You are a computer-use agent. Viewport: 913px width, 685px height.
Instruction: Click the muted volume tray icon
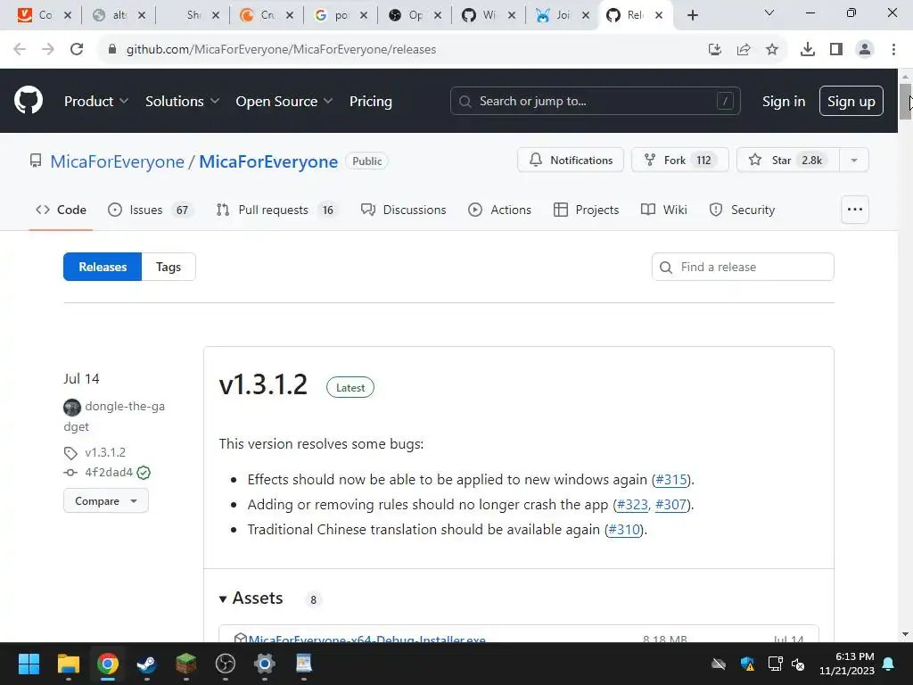coord(798,664)
